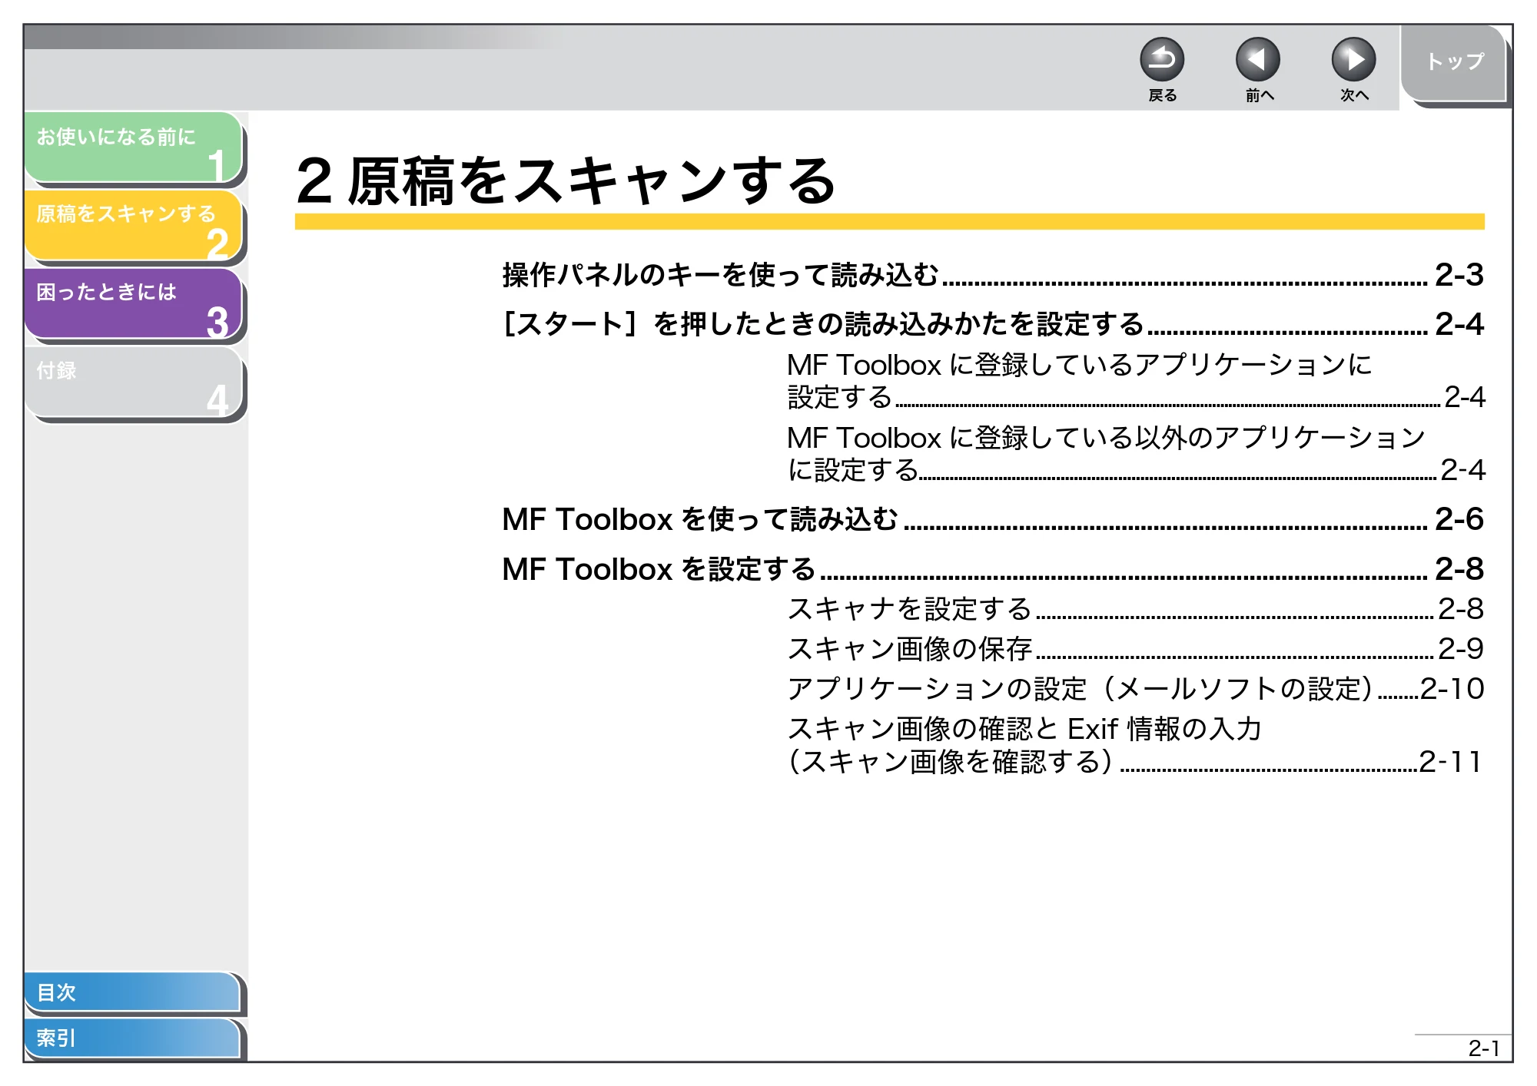Advance with the 次へ arrow icon
This screenshot has width=1537, height=1086.
1353,60
